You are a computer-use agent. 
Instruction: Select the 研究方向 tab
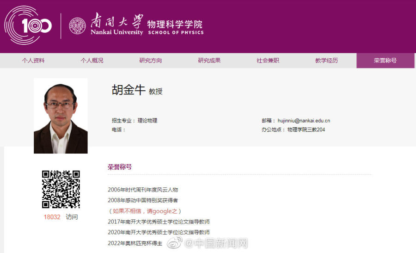[151, 61]
